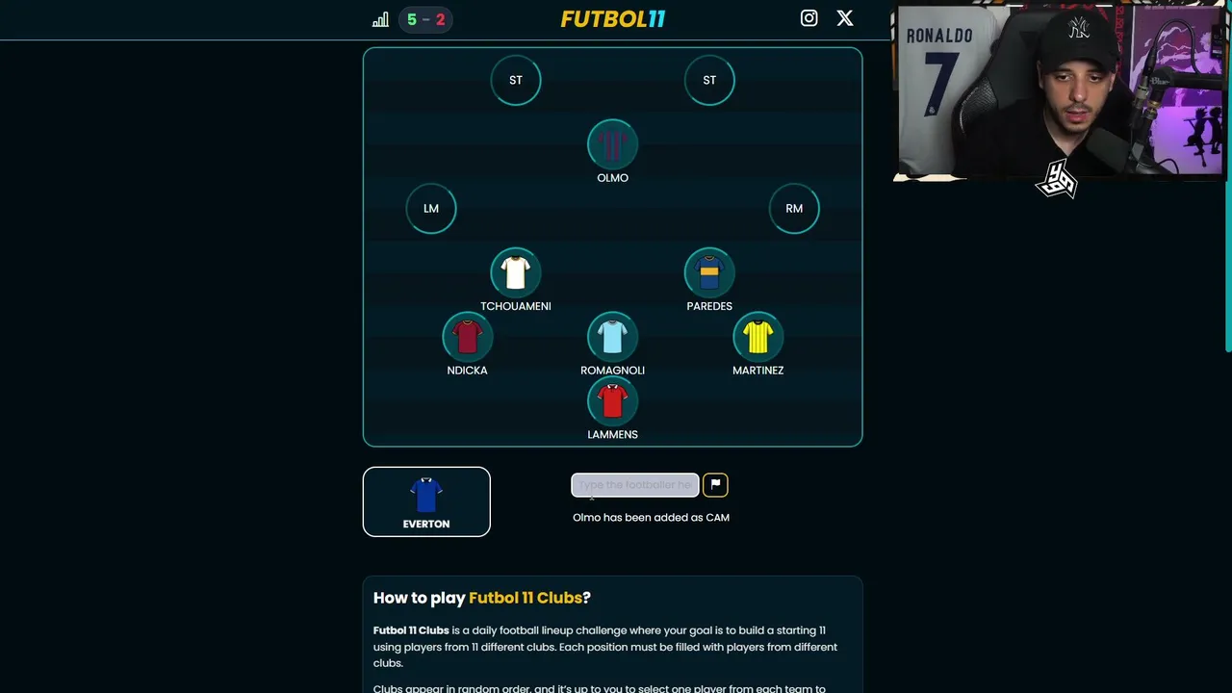Click the TCHOUAMENI player name label

[x=516, y=306]
